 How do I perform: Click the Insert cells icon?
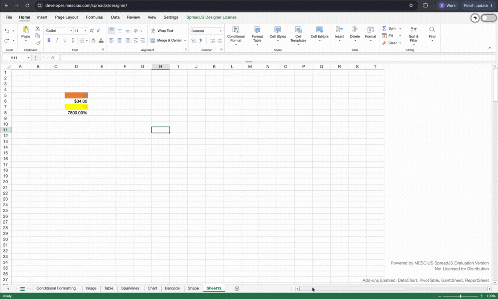tap(339, 30)
